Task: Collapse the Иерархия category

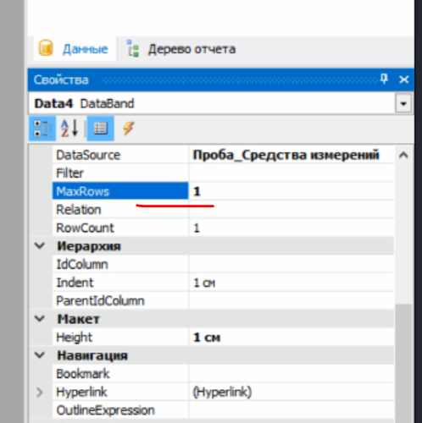Action: pos(40,245)
